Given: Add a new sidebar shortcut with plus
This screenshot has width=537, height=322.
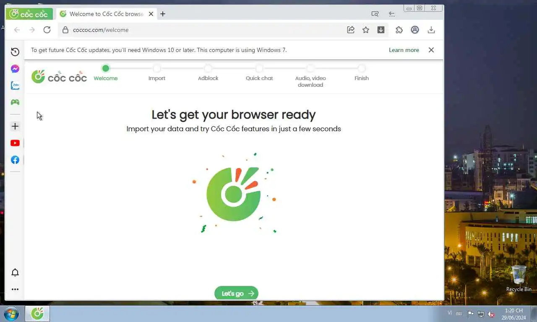Looking at the screenshot, I should pos(15,126).
